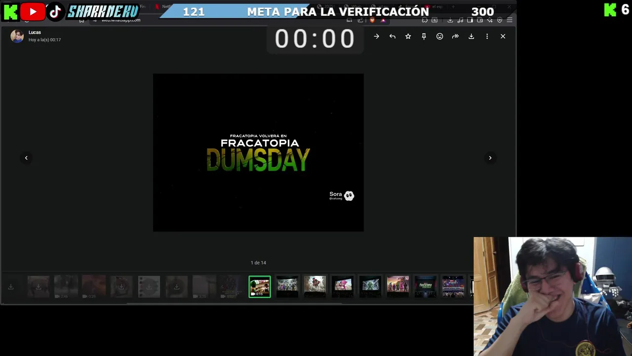Image resolution: width=632 pixels, height=356 pixels.
Task: Go to the previous media item
Action: coord(26,158)
